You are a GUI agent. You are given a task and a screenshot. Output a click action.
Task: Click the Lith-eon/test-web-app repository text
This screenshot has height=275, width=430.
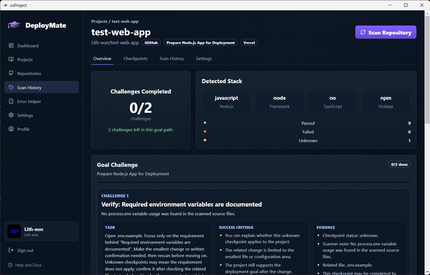point(115,43)
